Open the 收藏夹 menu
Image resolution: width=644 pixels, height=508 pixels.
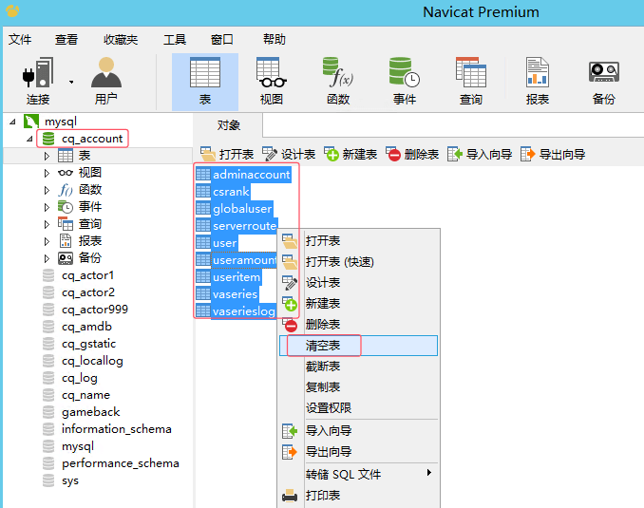click(121, 40)
